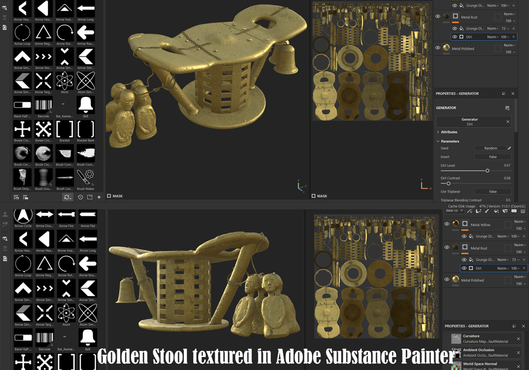
Task: Toggle visibility of top Metal Polished layer
Action: [438, 48]
